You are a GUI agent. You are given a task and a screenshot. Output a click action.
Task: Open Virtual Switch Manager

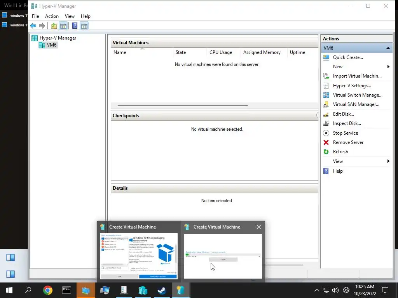click(357, 95)
